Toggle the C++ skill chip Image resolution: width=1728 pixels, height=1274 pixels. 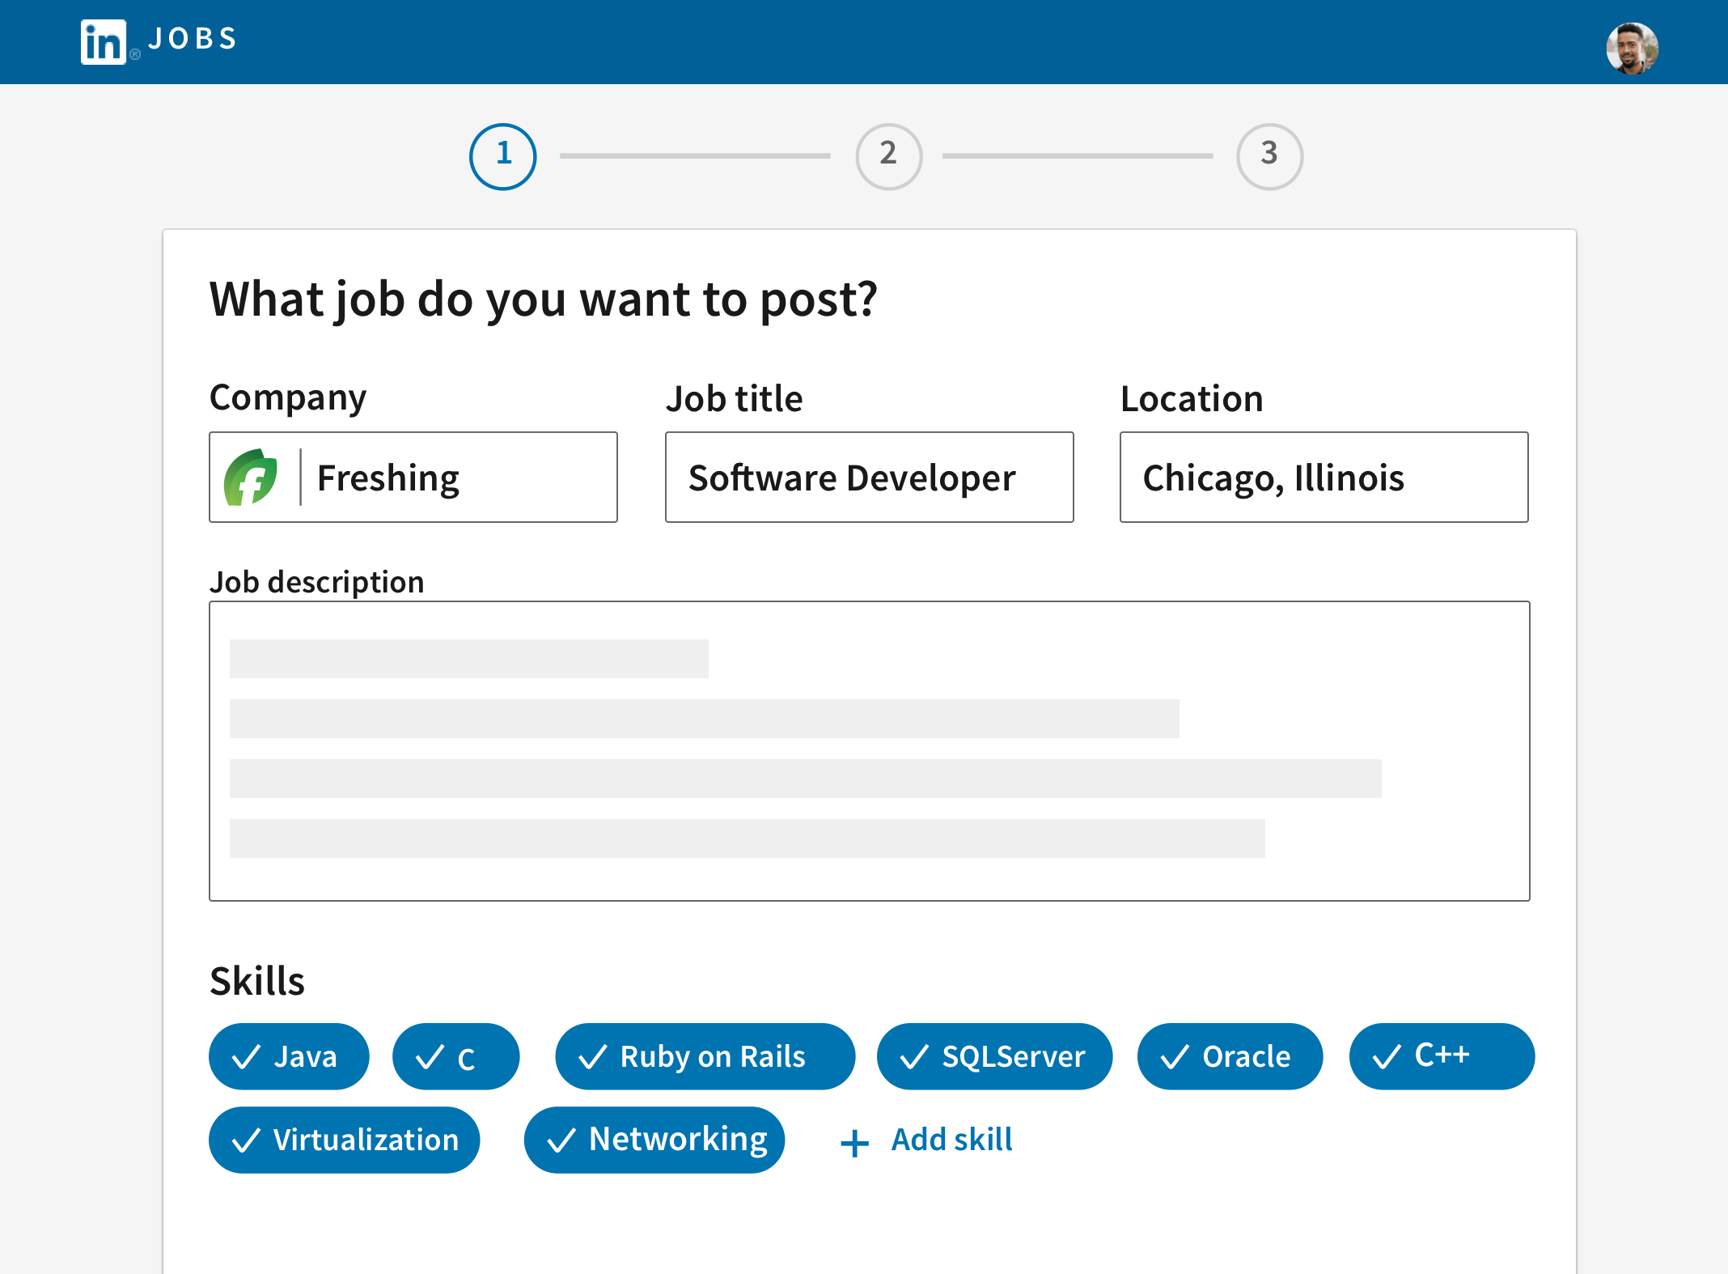[1442, 1056]
